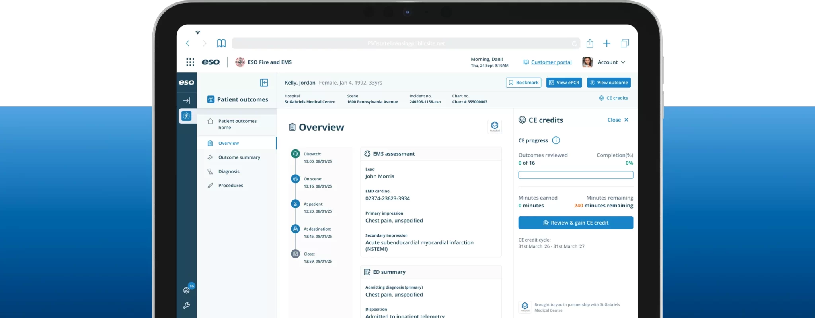Click patient name Kelly, Jordan
The height and width of the screenshot is (318, 815).
pyautogui.click(x=300, y=83)
